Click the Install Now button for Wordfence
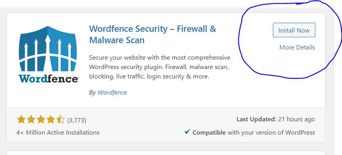Viewport: 342px width, 155px height. pos(294,30)
